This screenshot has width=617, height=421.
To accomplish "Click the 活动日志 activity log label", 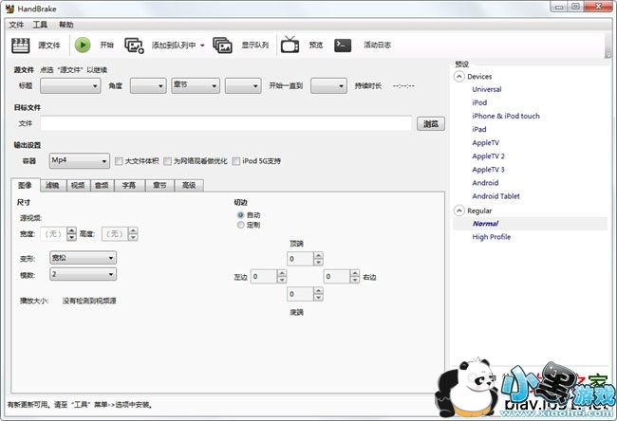I will click(377, 46).
